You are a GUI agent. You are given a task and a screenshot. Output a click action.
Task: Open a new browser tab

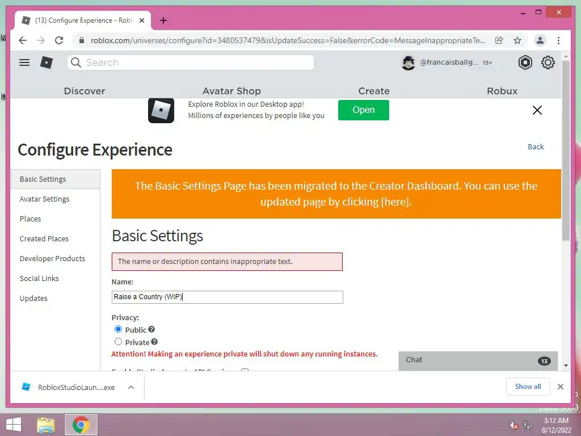(163, 20)
